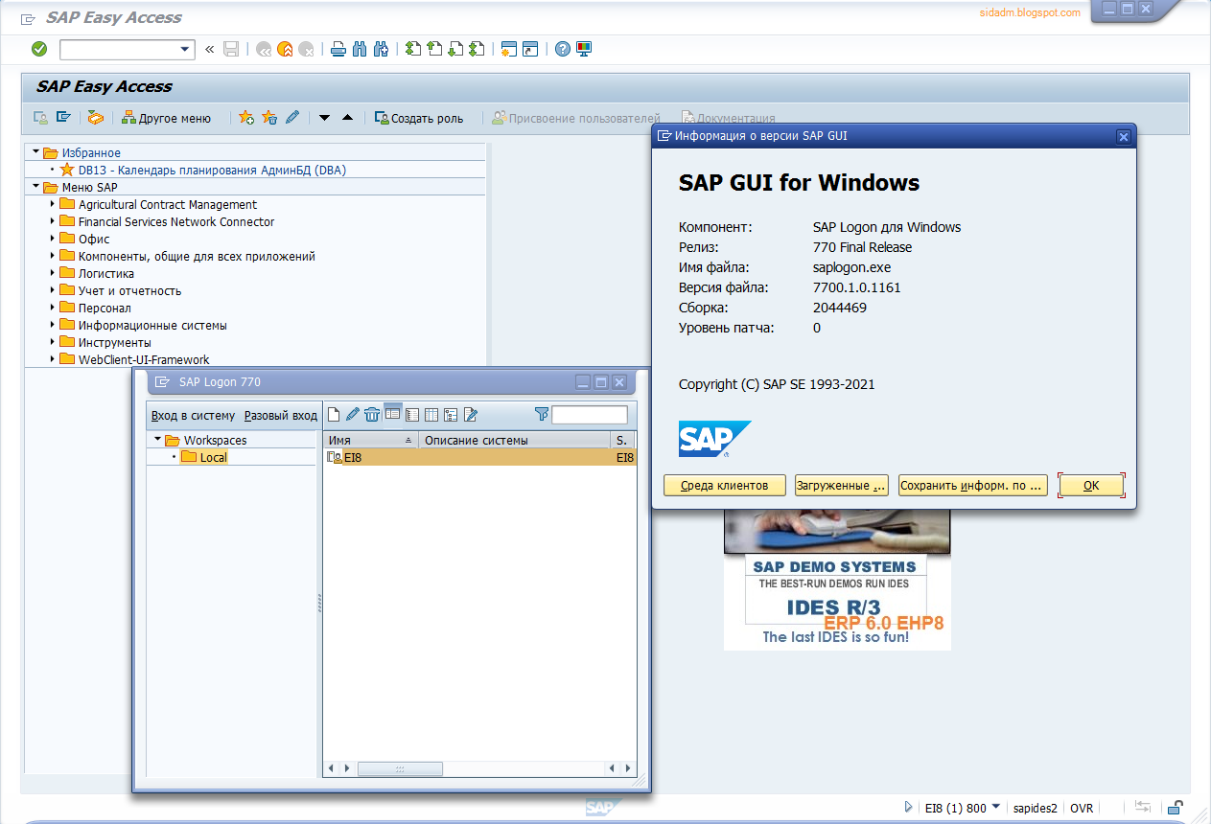This screenshot has height=824, width=1211.
Task: Click the SAP Logon filter search field
Action: point(590,415)
